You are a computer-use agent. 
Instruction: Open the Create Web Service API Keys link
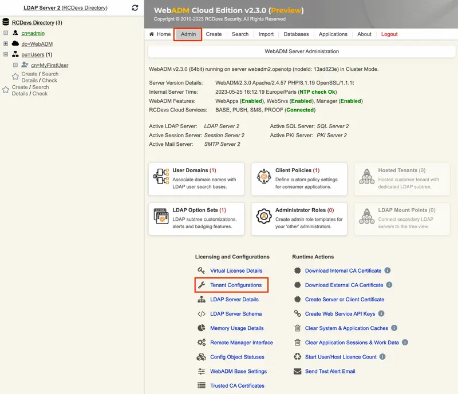[x=340, y=314]
